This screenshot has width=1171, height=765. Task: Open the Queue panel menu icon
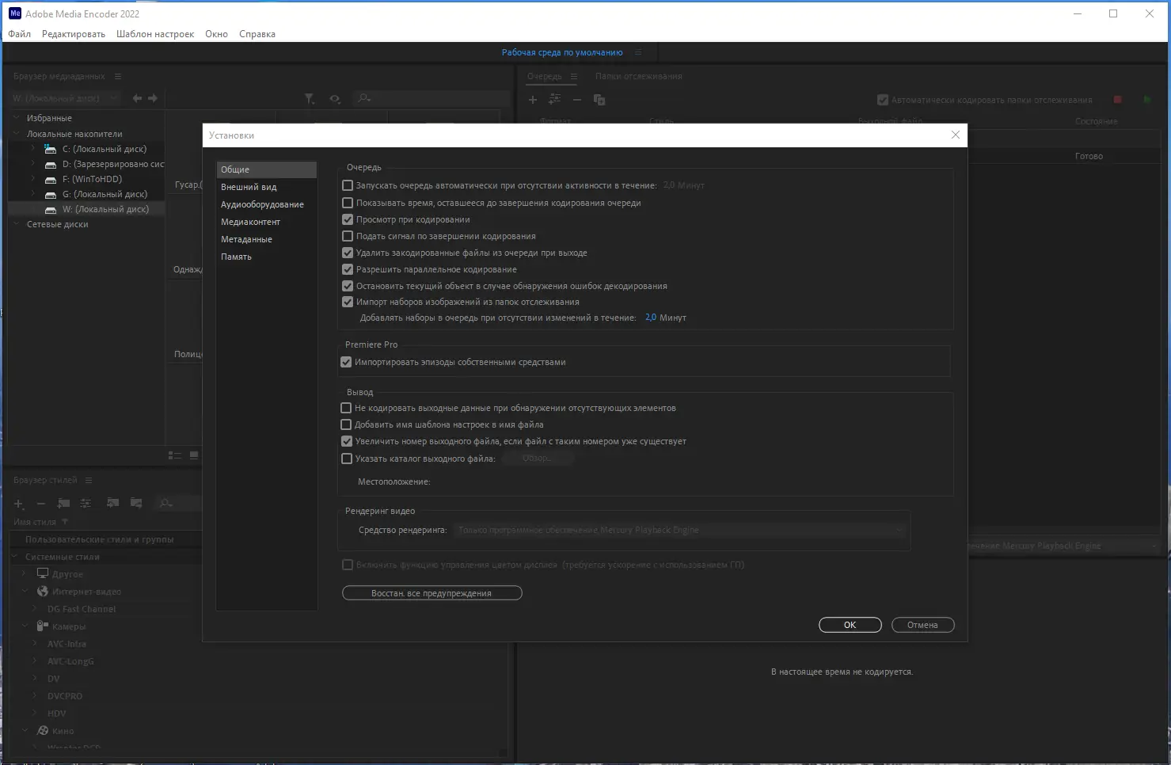click(574, 76)
